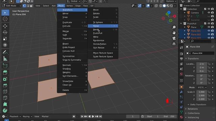Screen dimensions: 216x121
Task: Open the Mirror submenu
Action: coord(72,13)
